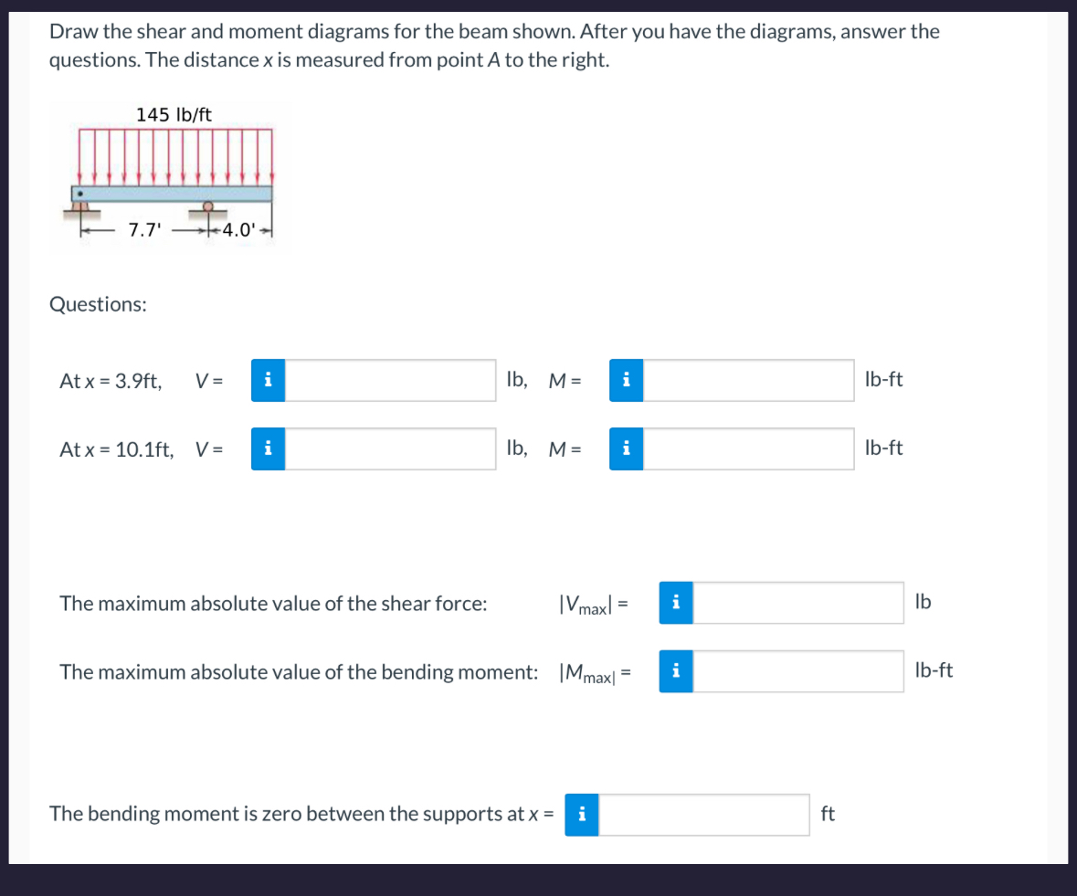Click the info icon beside M at x = 3.9ft
The height and width of the screenshot is (896, 1077).
pos(626,380)
